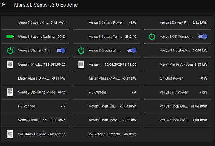
Task: Open Venus3 Total PV ... 0,00 kWh entry
Action: click(x=178, y=120)
